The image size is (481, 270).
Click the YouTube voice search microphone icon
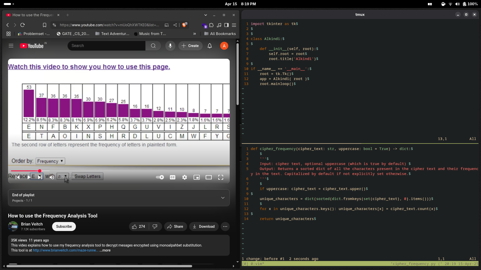tap(170, 46)
